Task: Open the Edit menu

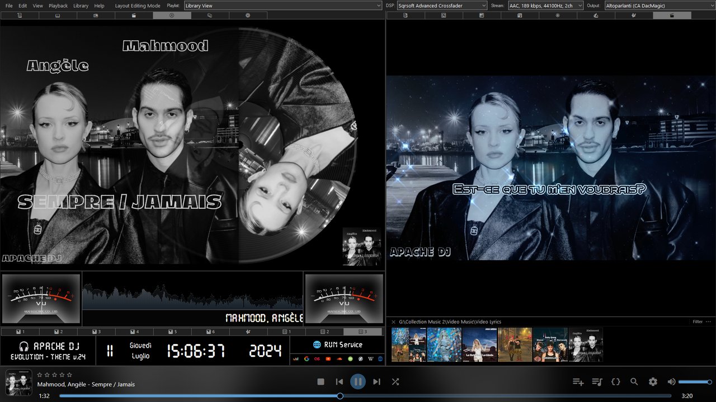Action: pos(23,6)
